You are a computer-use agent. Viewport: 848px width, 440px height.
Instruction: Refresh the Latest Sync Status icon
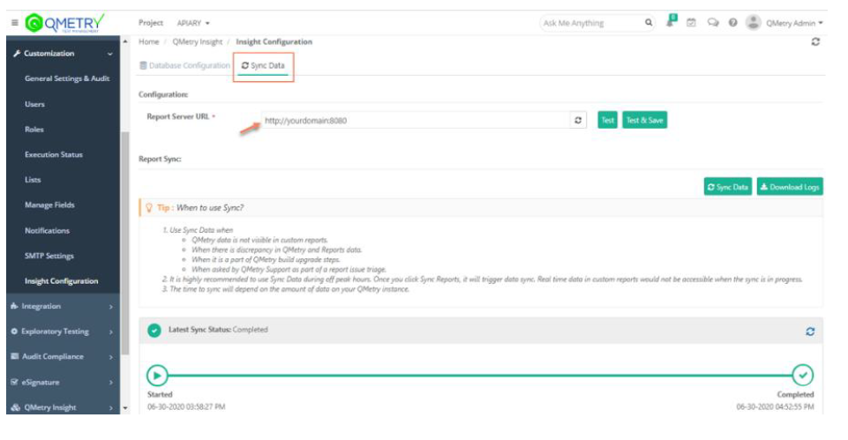pyautogui.click(x=809, y=332)
